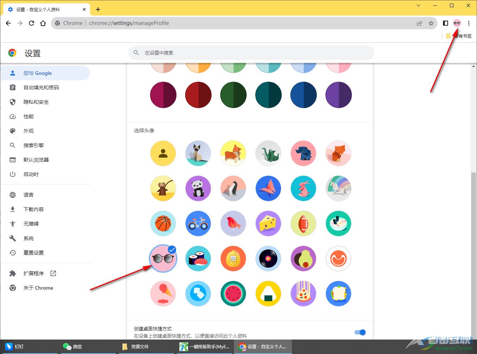Image resolution: width=477 pixels, height=354 pixels.
Task: Go to 隐私和安全 settings
Action: (45, 102)
